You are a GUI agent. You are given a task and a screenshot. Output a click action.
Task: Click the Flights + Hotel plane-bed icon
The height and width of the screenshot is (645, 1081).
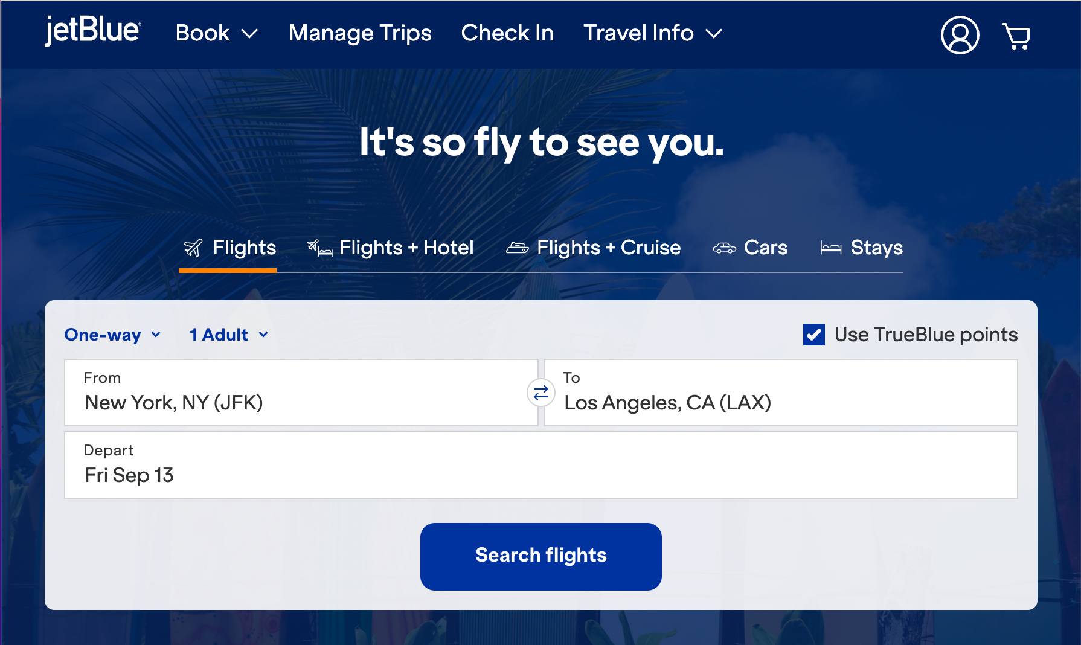click(x=319, y=248)
